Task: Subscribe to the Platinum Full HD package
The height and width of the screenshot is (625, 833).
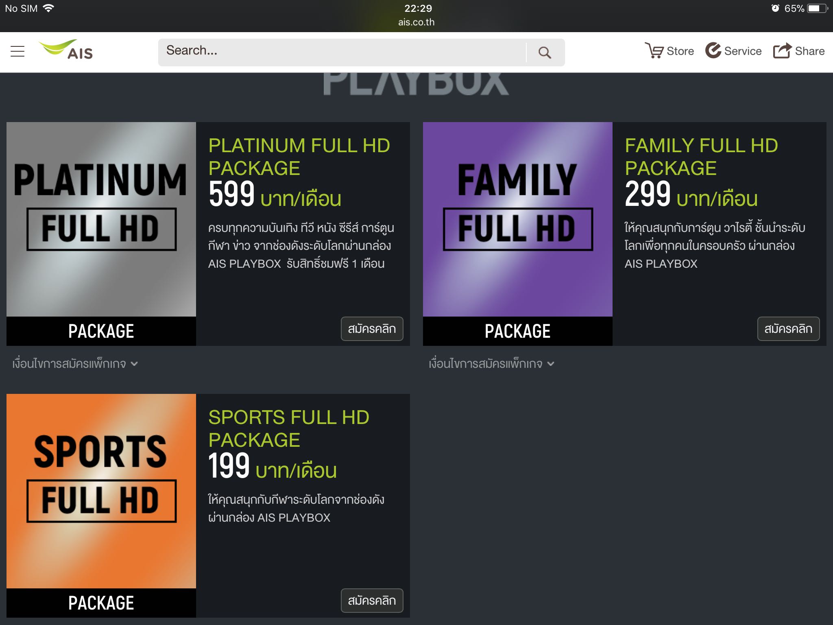Action: click(x=372, y=329)
